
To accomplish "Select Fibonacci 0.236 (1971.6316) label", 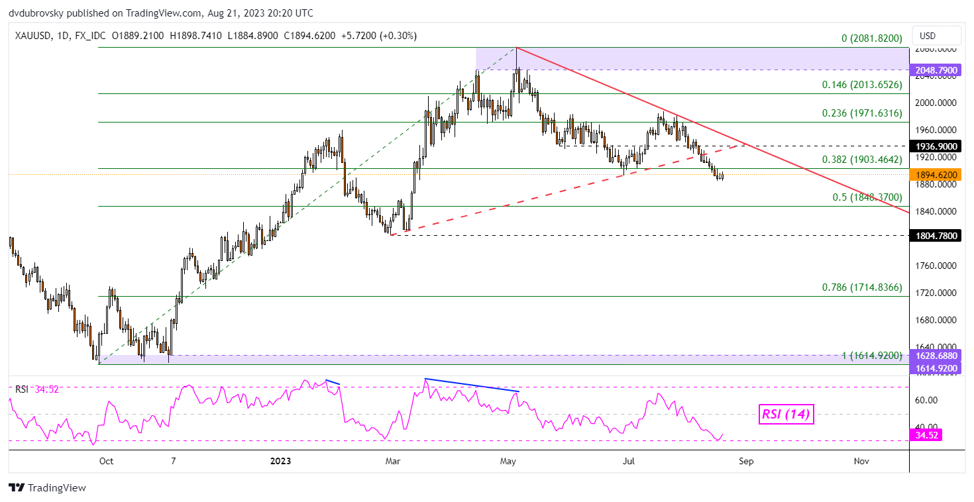I will (x=862, y=113).
